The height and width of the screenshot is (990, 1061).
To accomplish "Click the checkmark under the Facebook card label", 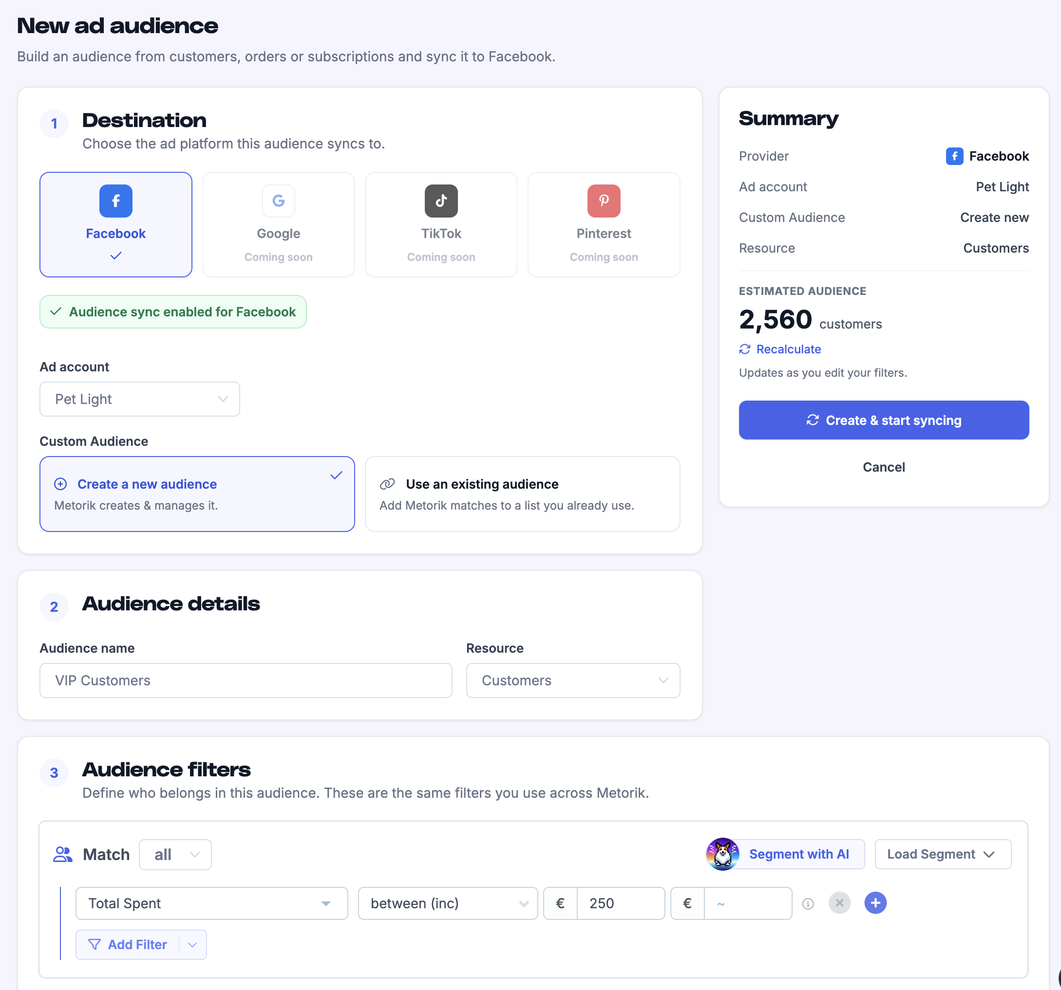I will [116, 257].
